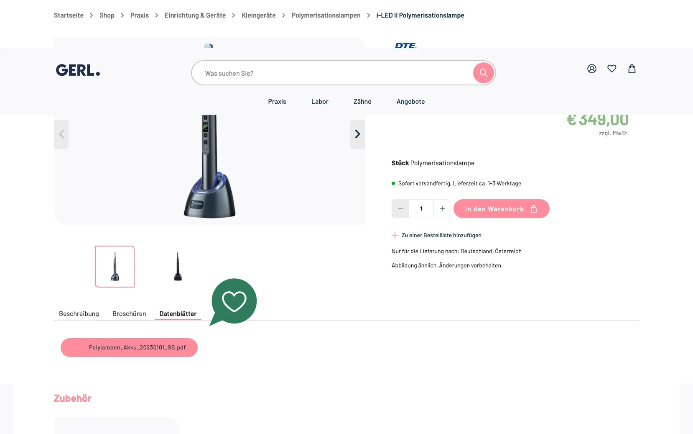Go to Kleingeräte breadcrumb
This screenshot has height=434, width=693.
coord(259,15)
